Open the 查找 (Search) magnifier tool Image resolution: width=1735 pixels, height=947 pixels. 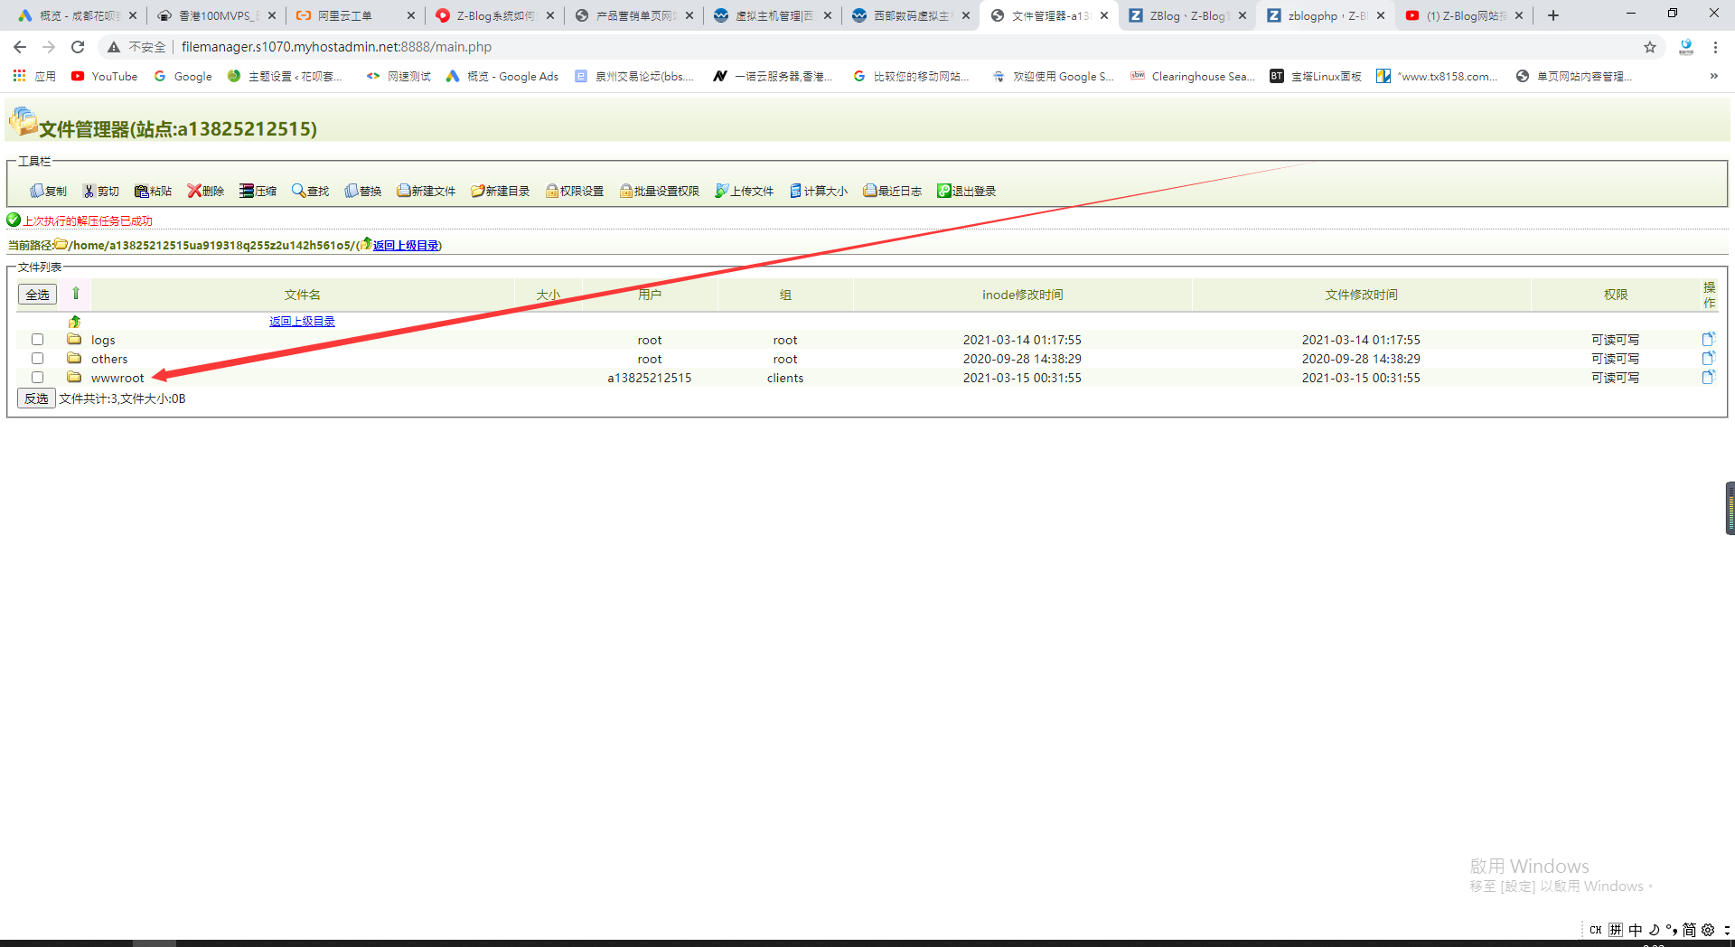point(298,191)
